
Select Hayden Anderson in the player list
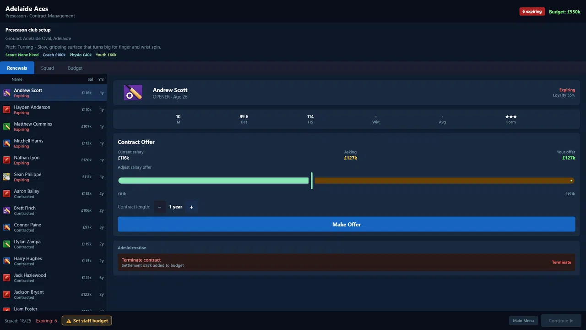pyautogui.click(x=53, y=110)
